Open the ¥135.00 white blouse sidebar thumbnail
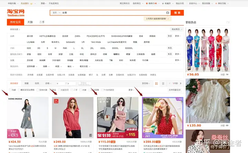Viewport: 248px width, 153px height. (x=208, y=101)
